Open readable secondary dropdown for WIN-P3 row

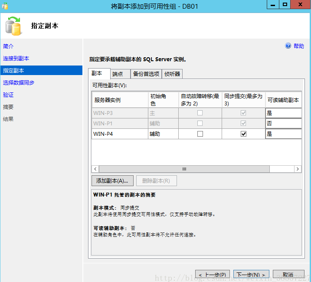click(x=284, y=113)
